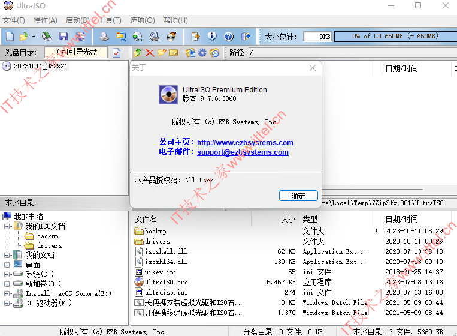Viewport: 457px width, 336px height.
Task: Select disc node 20231011_082921
Action: tap(41, 66)
